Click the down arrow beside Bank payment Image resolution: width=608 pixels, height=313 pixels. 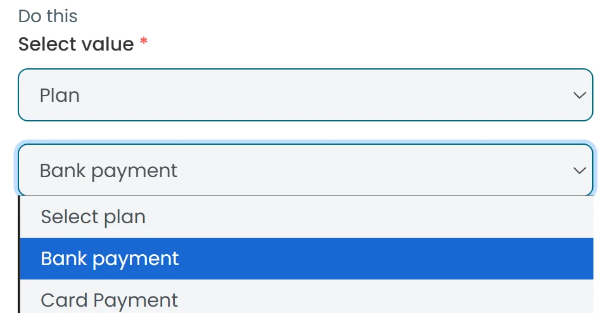point(579,171)
